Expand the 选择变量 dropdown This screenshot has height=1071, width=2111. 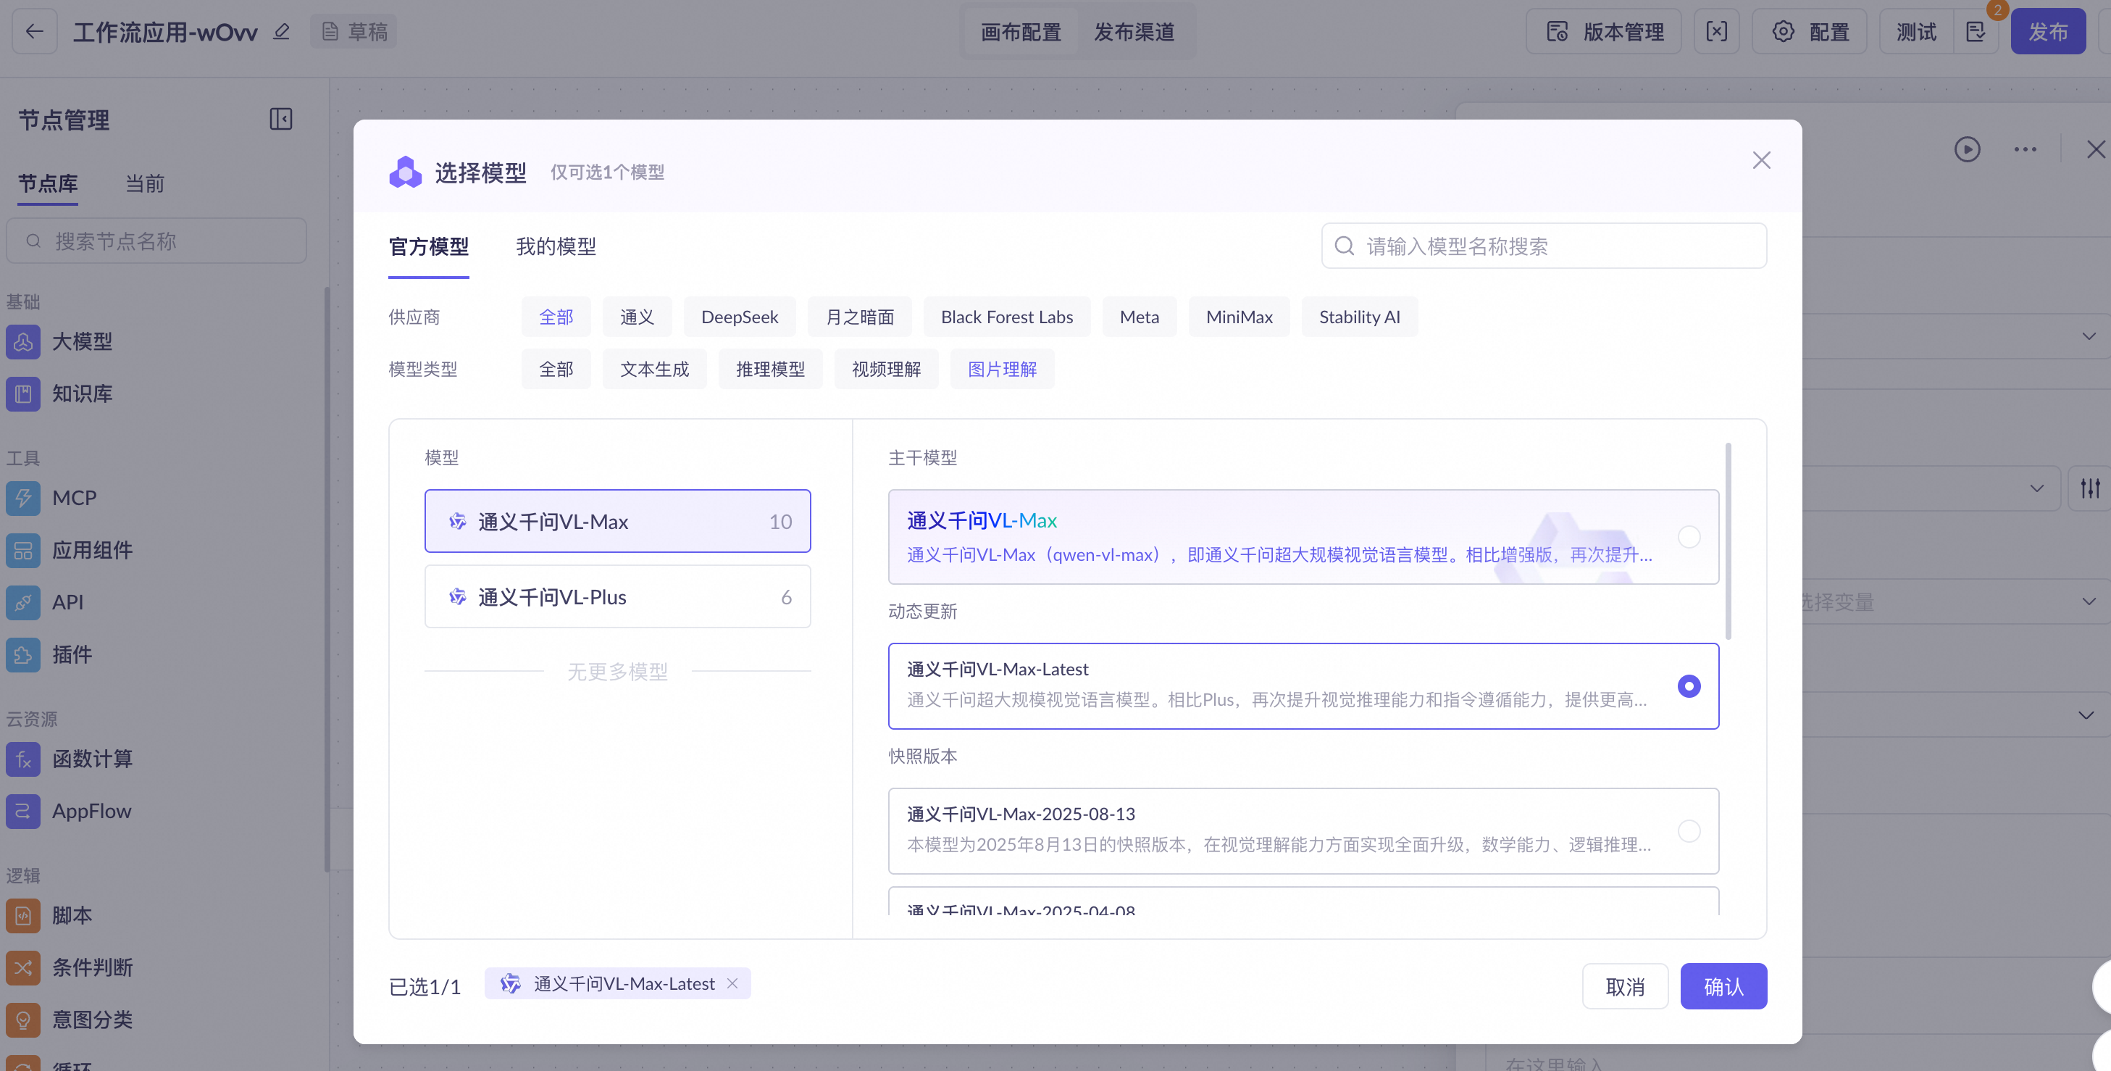[2088, 602]
